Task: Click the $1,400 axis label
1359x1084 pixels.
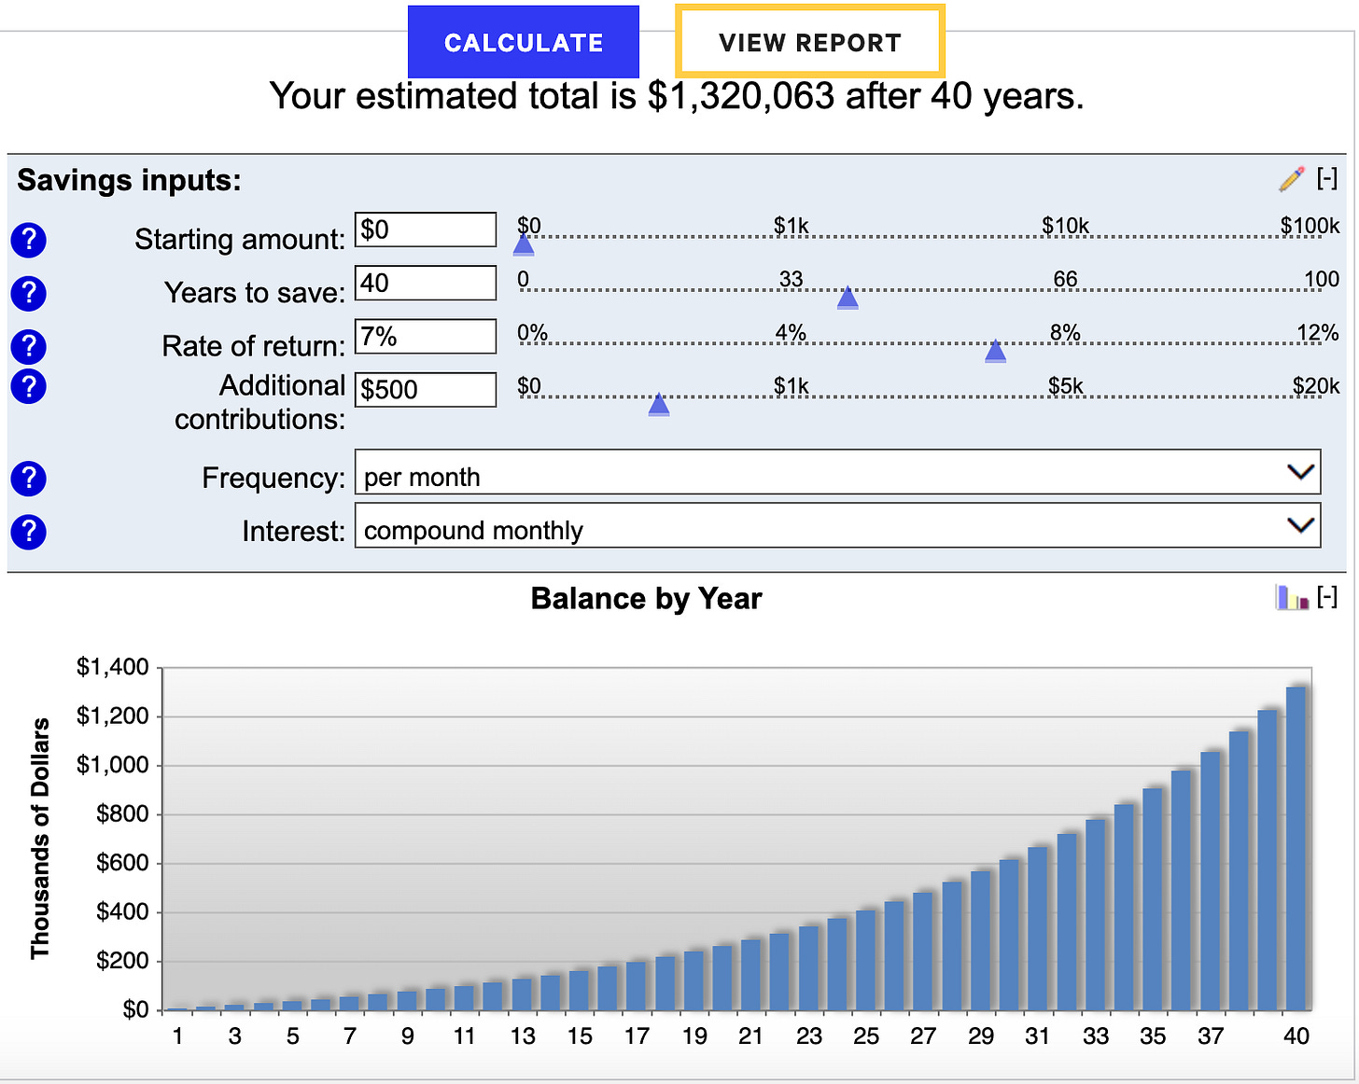Action: (x=113, y=667)
